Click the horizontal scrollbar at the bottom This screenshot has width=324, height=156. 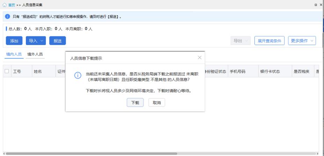pyautogui.click(x=91, y=154)
